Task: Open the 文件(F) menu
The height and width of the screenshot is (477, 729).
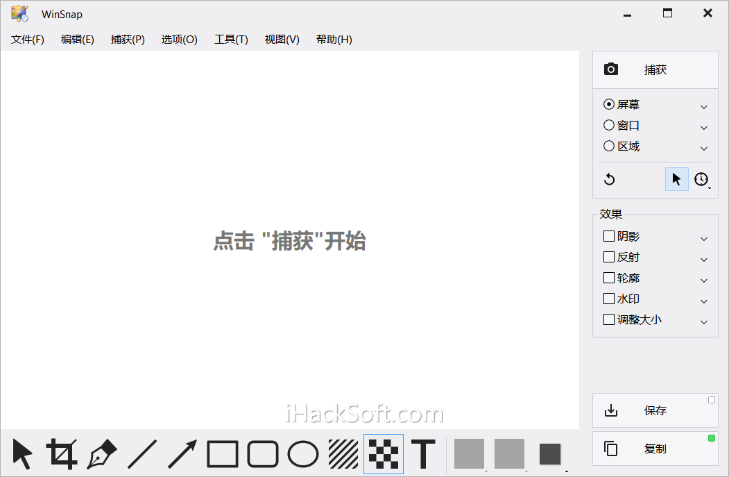Action: click(x=28, y=40)
